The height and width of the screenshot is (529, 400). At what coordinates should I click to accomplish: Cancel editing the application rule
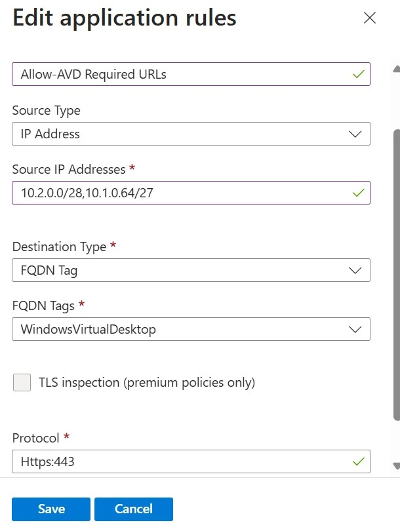(134, 509)
